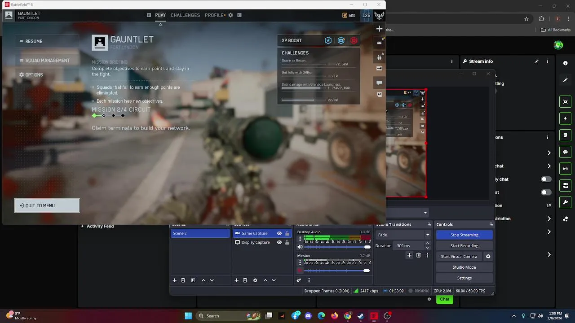
Task: Remove selected source with trash icon
Action: click(x=245, y=280)
